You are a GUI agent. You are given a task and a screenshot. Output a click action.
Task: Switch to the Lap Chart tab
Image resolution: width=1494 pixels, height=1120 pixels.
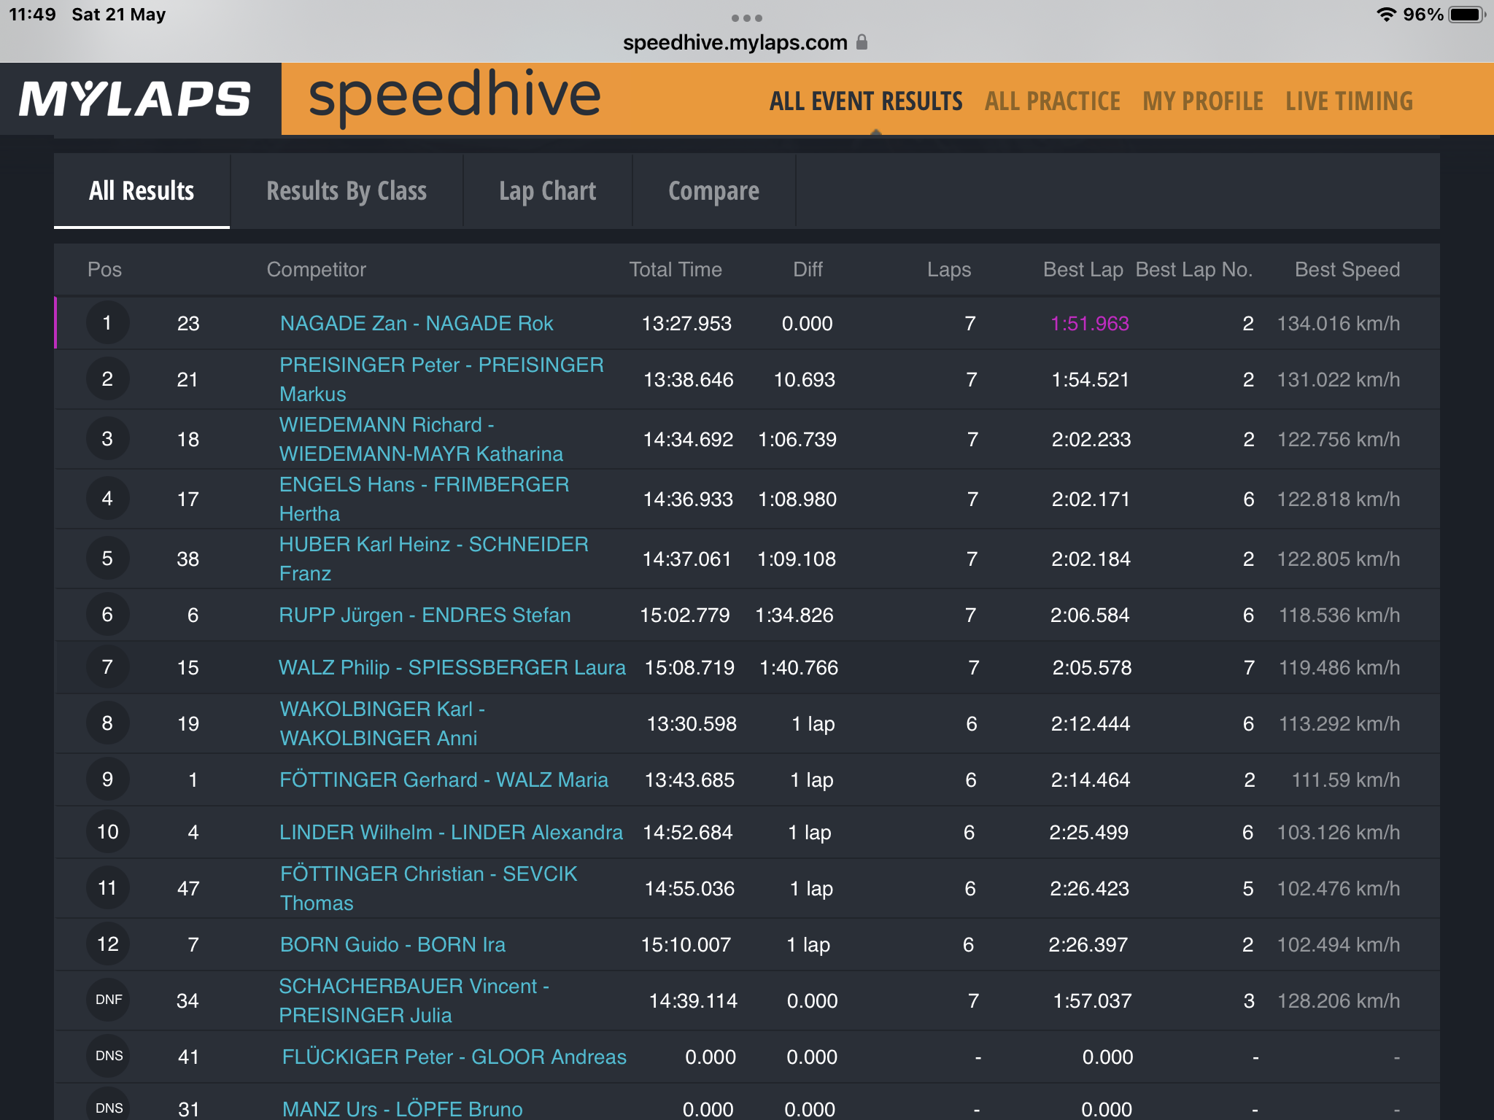pos(547,191)
